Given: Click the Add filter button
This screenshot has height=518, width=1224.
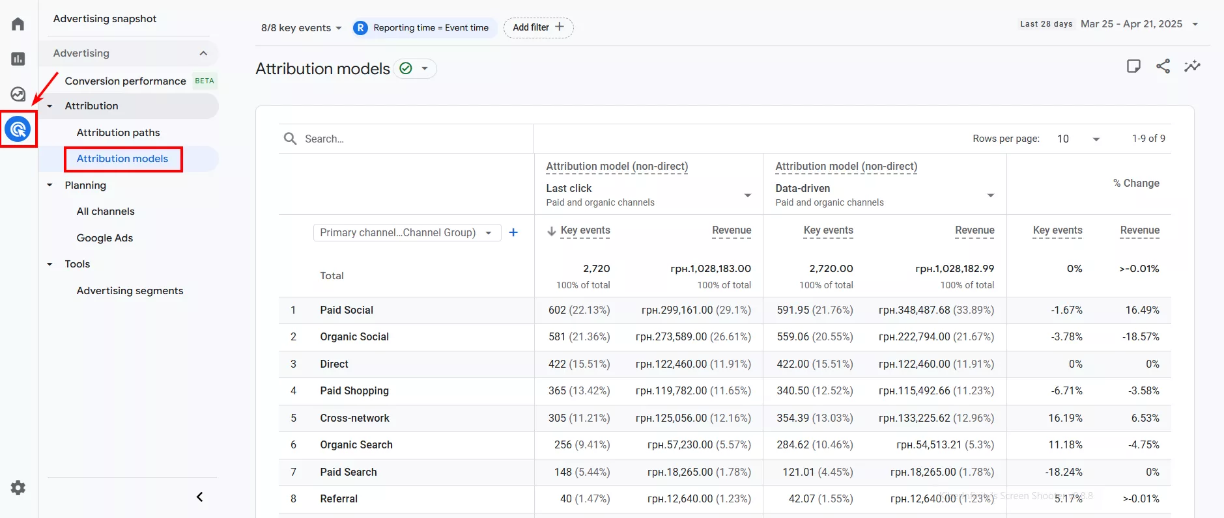Looking at the screenshot, I should point(538,27).
